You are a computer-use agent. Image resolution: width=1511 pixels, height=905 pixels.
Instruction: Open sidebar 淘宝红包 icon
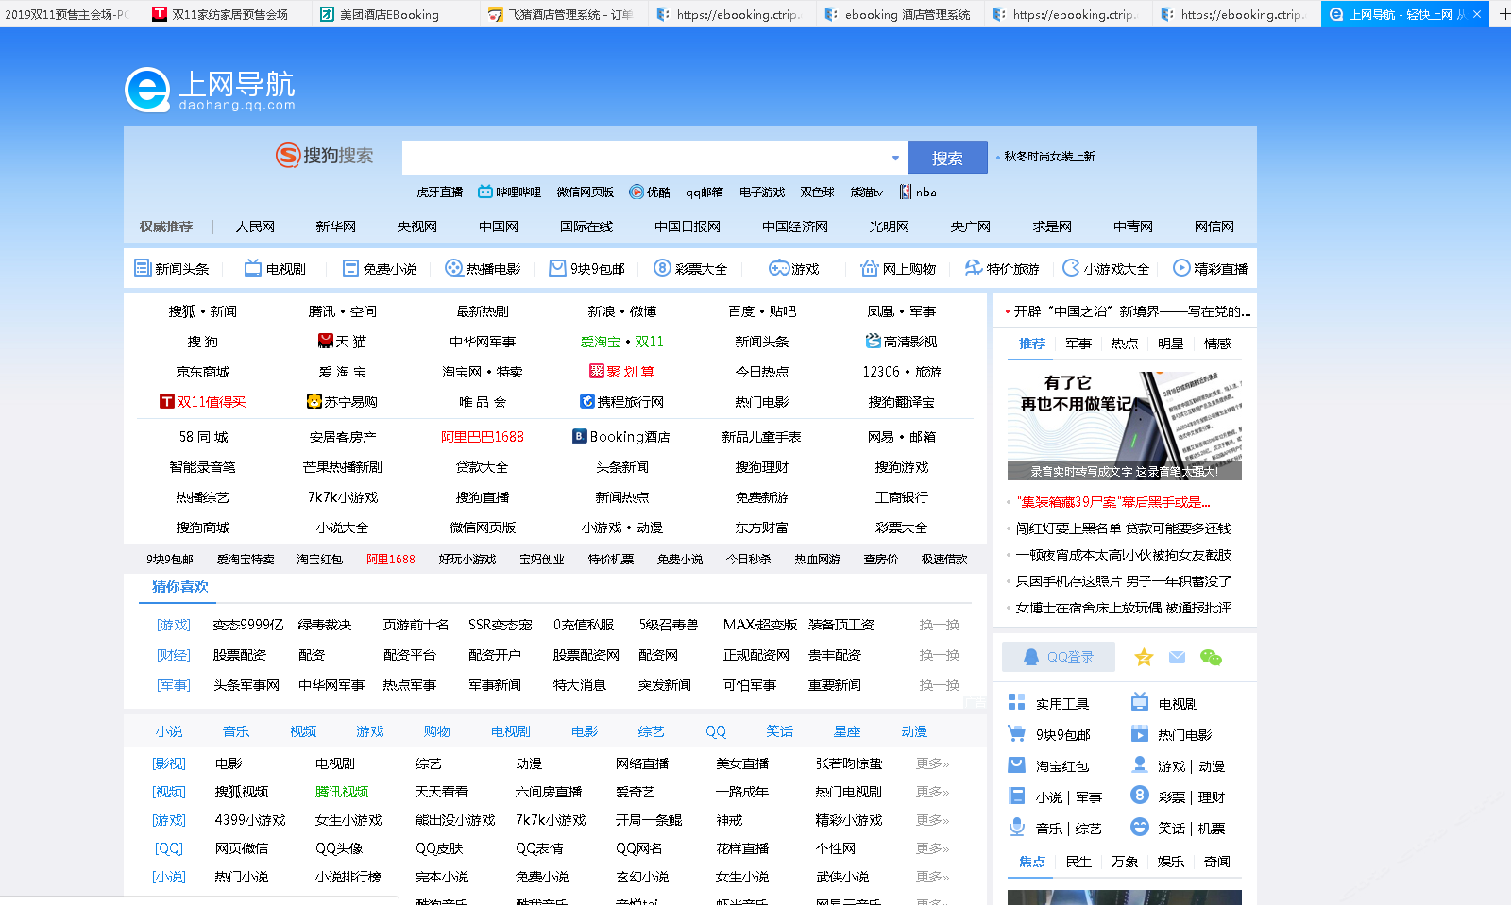click(x=1016, y=764)
